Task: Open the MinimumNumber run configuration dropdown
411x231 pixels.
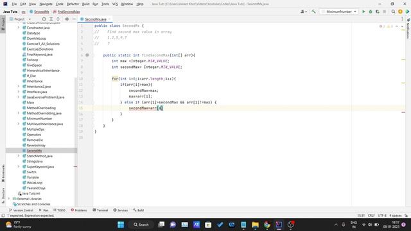Action: (x=338, y=12)
